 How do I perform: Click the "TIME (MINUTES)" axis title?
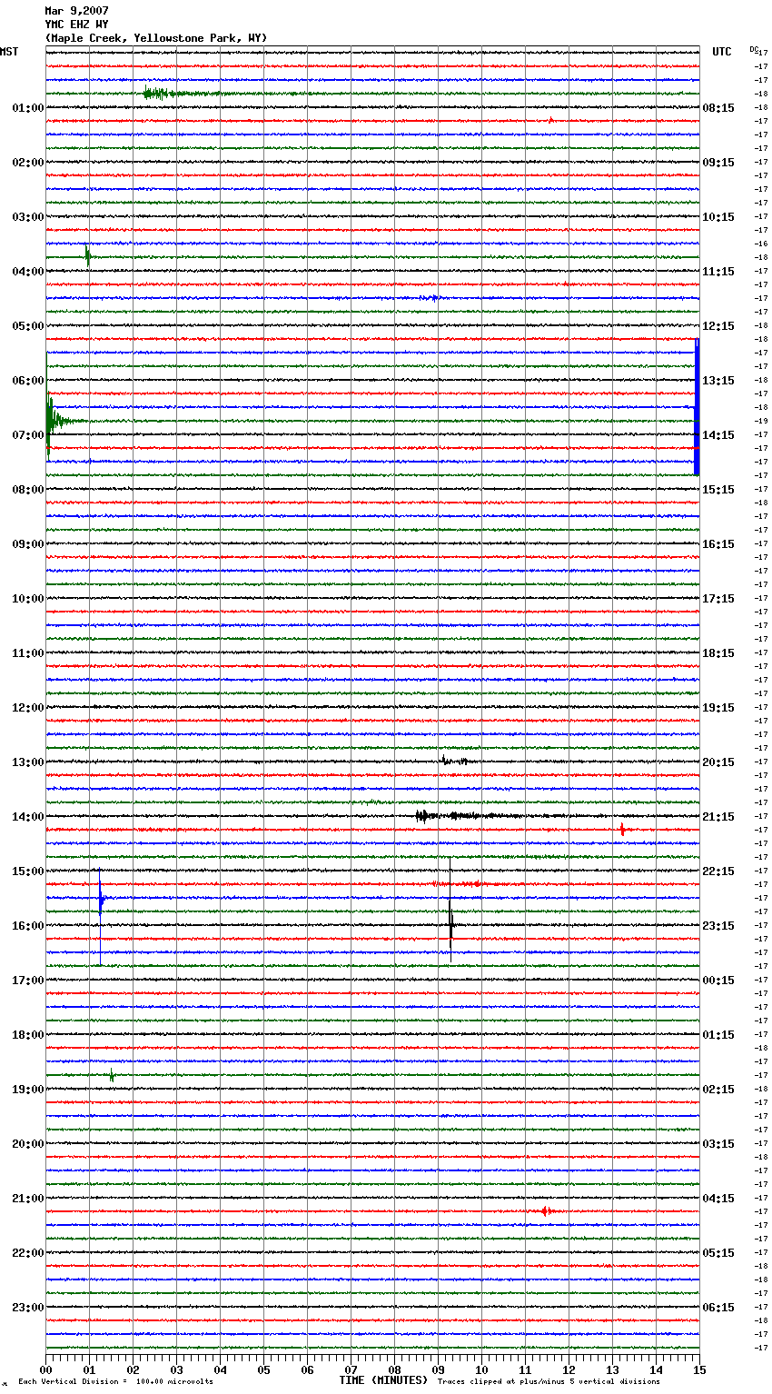pos(383,1380)
